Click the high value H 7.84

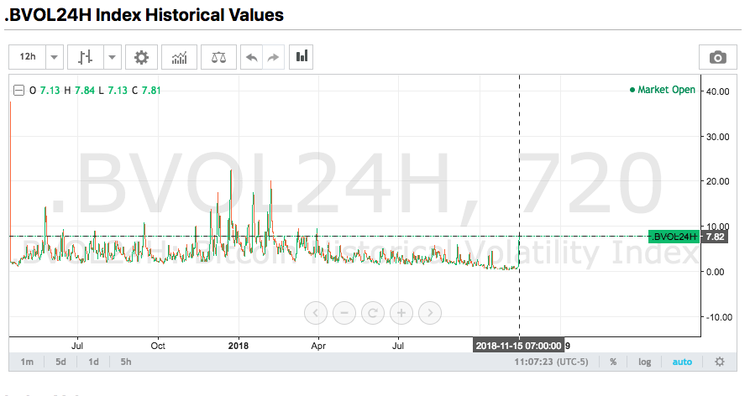click(80, 91)
